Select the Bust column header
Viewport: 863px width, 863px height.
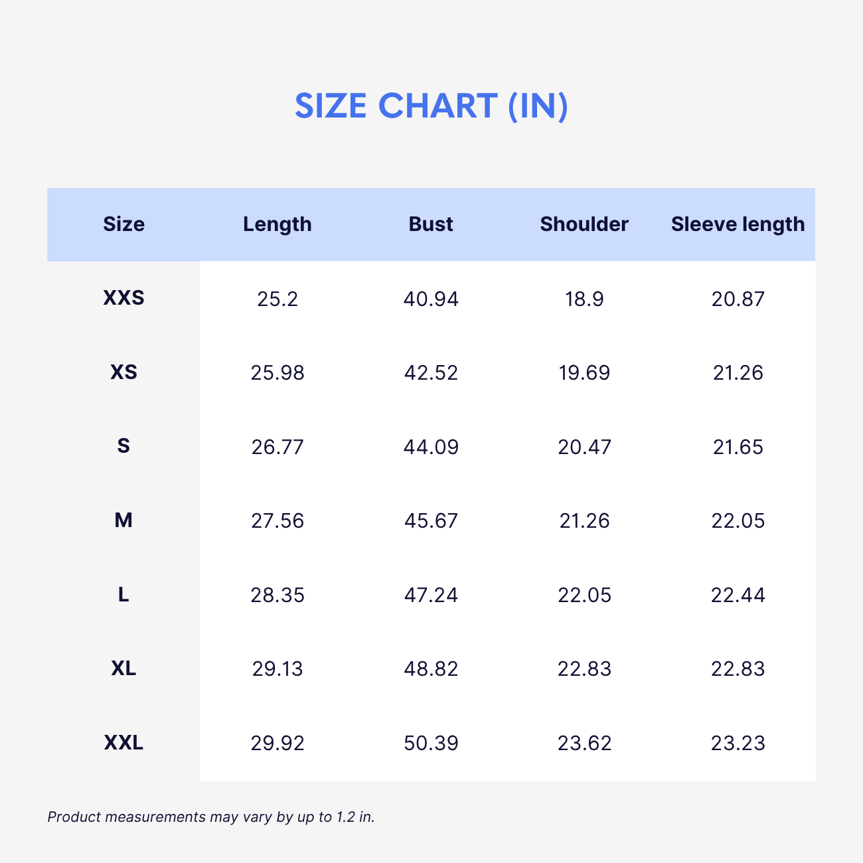coord(431,224)
